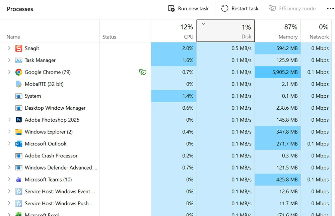
Task: Click the Windows Explorer folder icon
Action: click(x=19, y=132)
